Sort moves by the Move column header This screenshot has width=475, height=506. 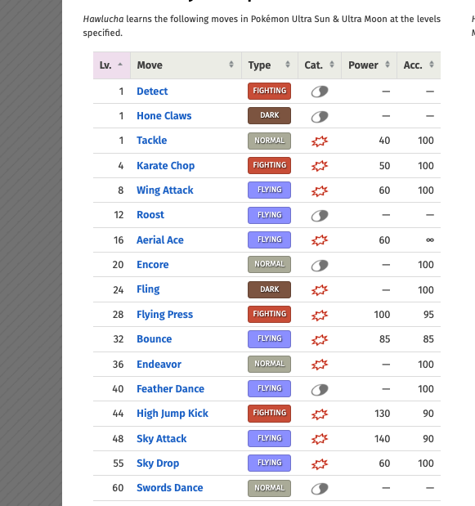coord(186,65)
